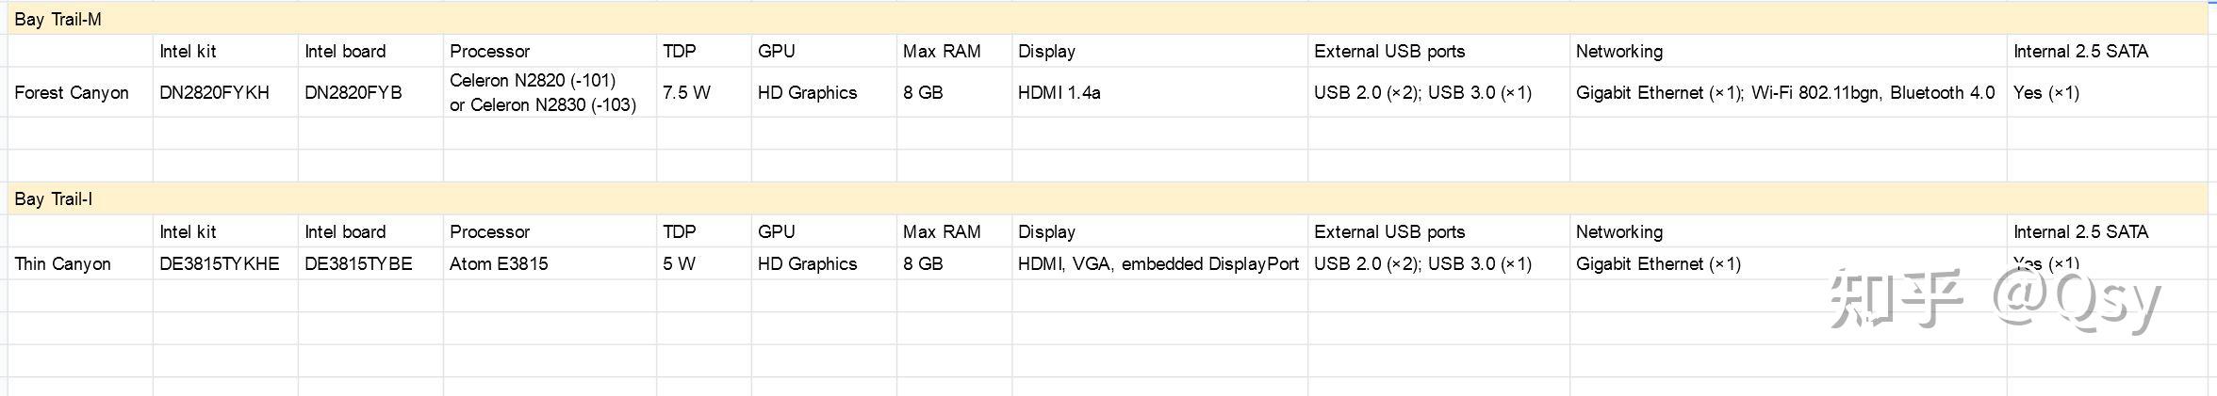Select the Atom E3815 processor cell
The image size is (2217, 396).
tap(499, 263)
